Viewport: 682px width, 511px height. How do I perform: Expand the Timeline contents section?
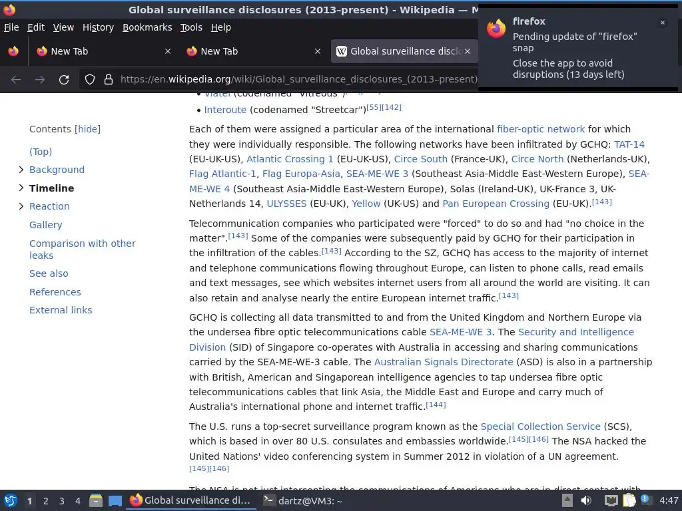point(21,188)
